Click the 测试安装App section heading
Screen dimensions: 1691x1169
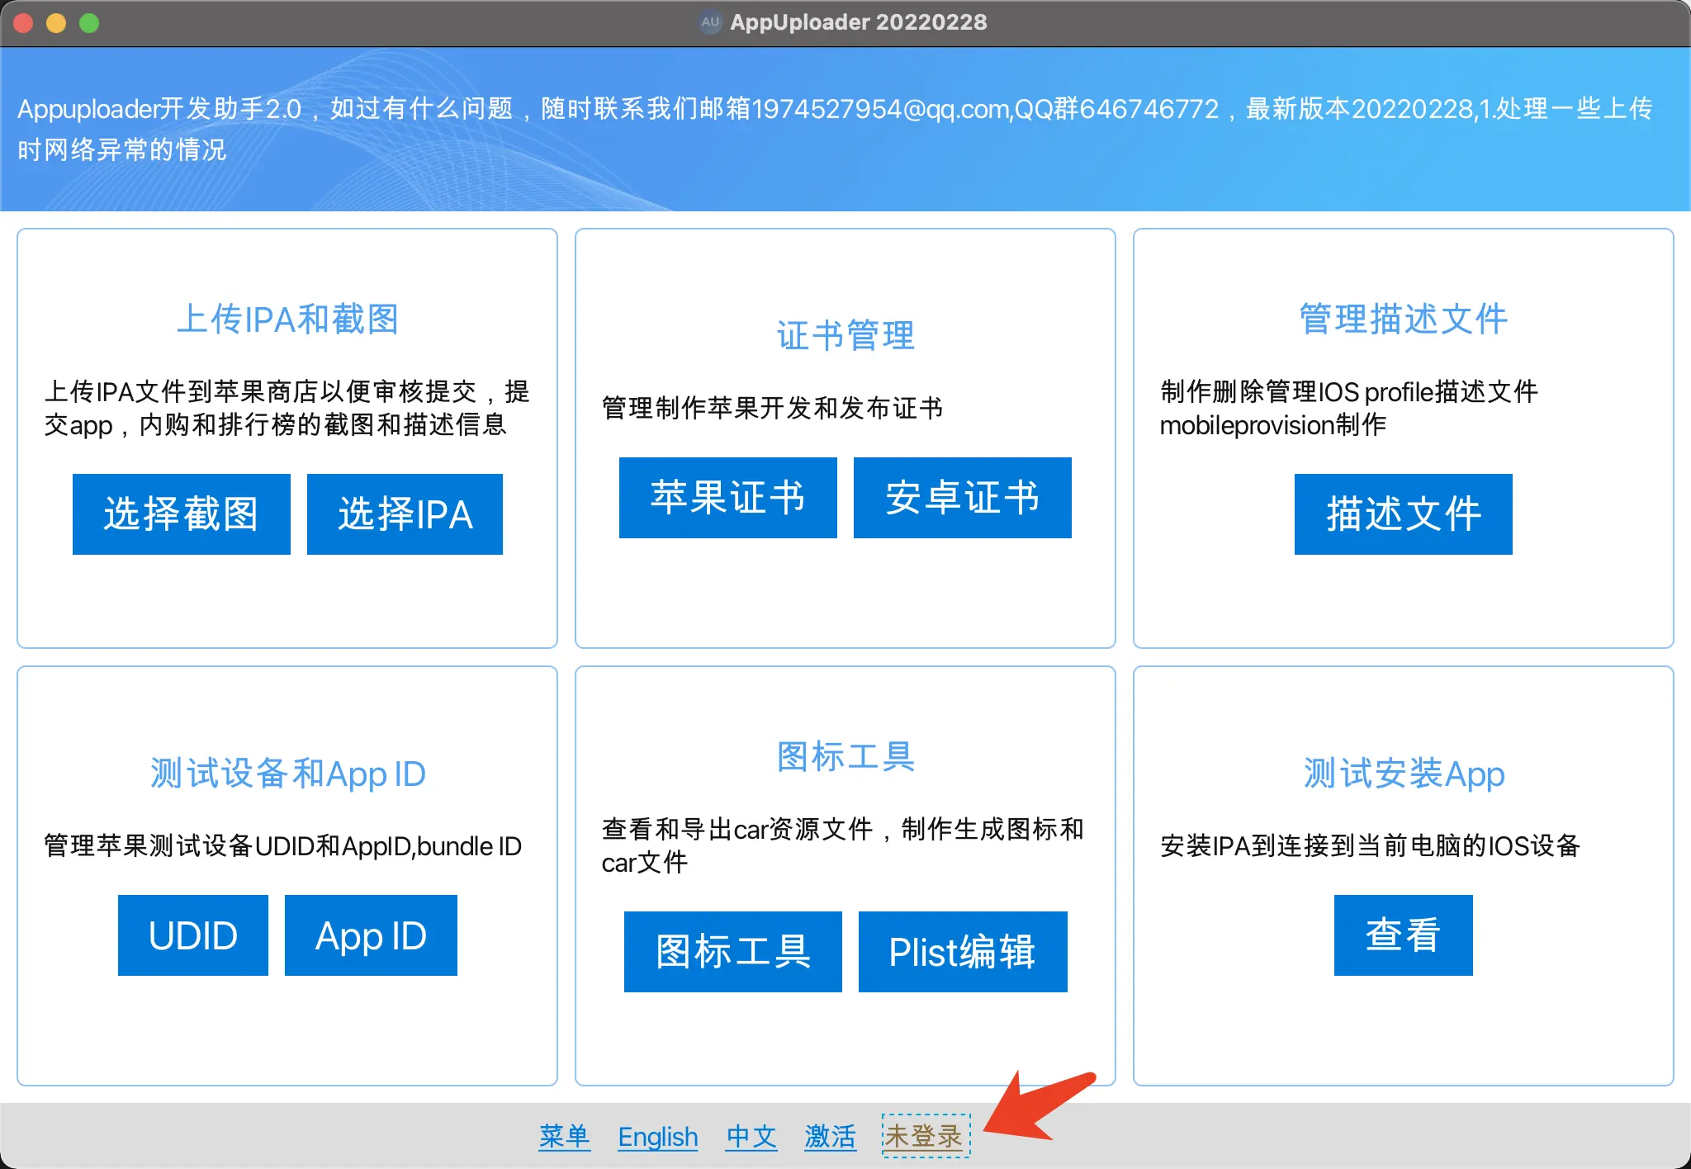(x=1403, y=774)
